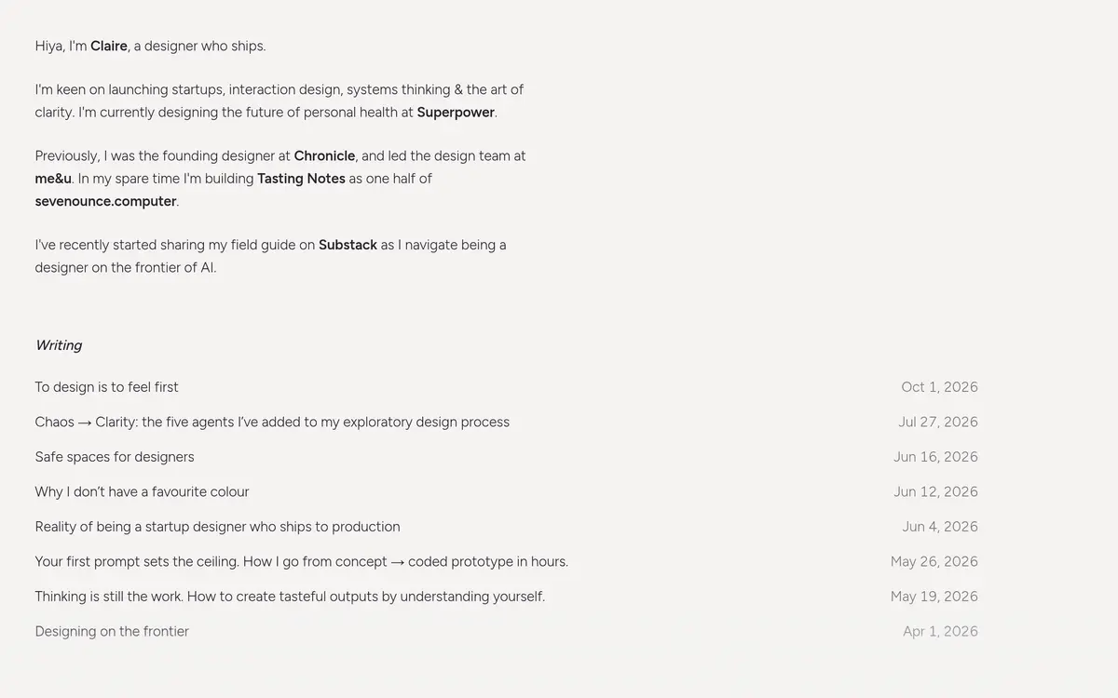Read 'Your first prompt sets the ceiling' post
The width and height of the screenshot is (1118, 698).
click(302, 562)
